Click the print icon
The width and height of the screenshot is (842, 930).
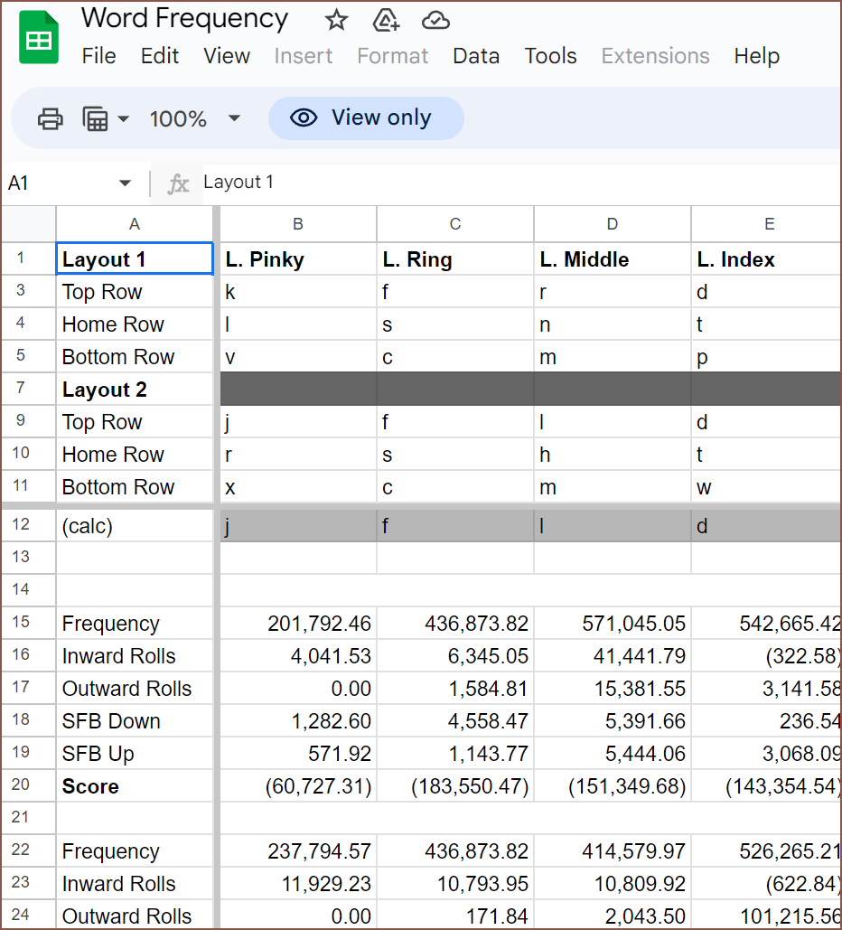click(x=51, y=118)
